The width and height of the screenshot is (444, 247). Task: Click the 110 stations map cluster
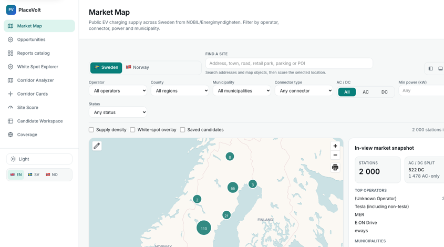pyautogui.click(x=204, y=228)
